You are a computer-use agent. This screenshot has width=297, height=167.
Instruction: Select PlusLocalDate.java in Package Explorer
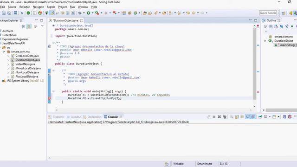point(27,77)
